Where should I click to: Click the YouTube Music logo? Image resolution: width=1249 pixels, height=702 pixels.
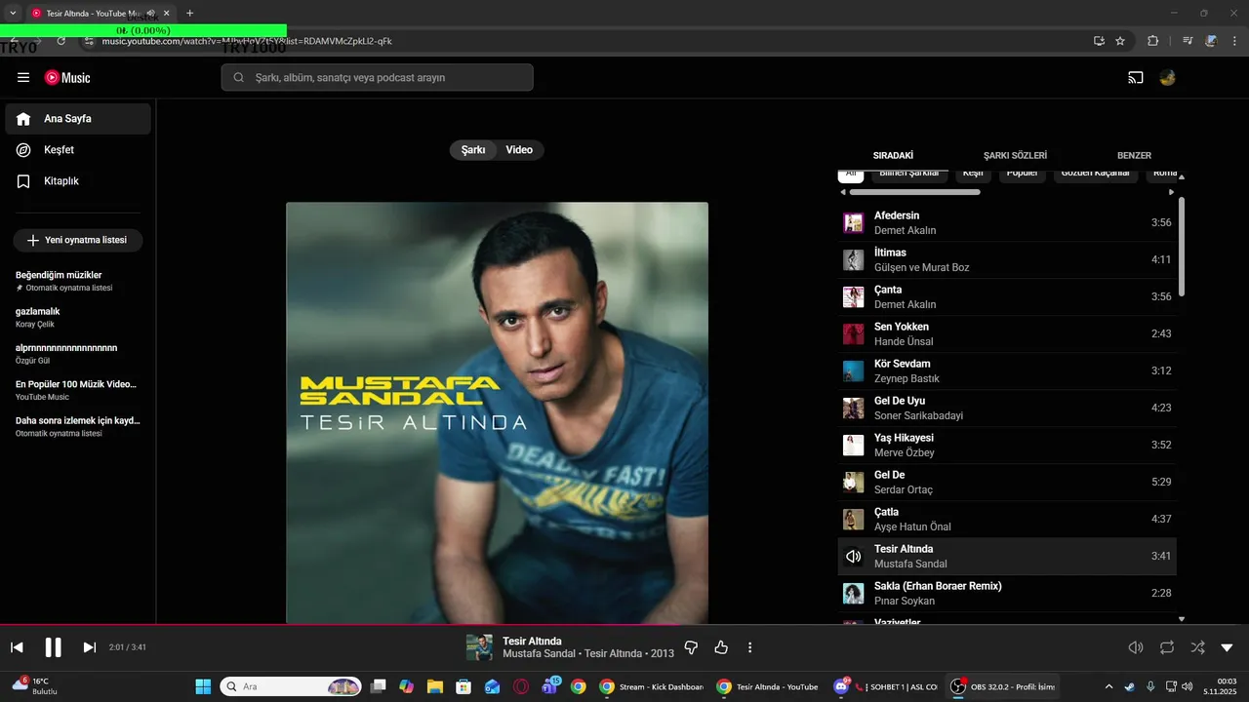(67, 77)
